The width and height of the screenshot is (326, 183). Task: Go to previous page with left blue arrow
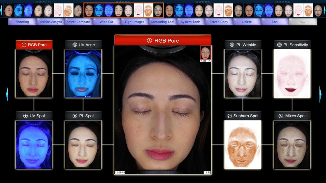coord(7,94)
